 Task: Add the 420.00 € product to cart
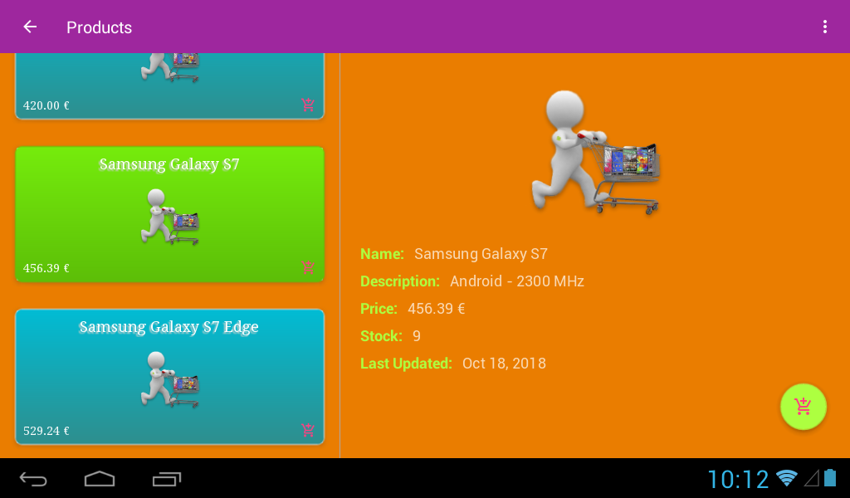[308, 105]
